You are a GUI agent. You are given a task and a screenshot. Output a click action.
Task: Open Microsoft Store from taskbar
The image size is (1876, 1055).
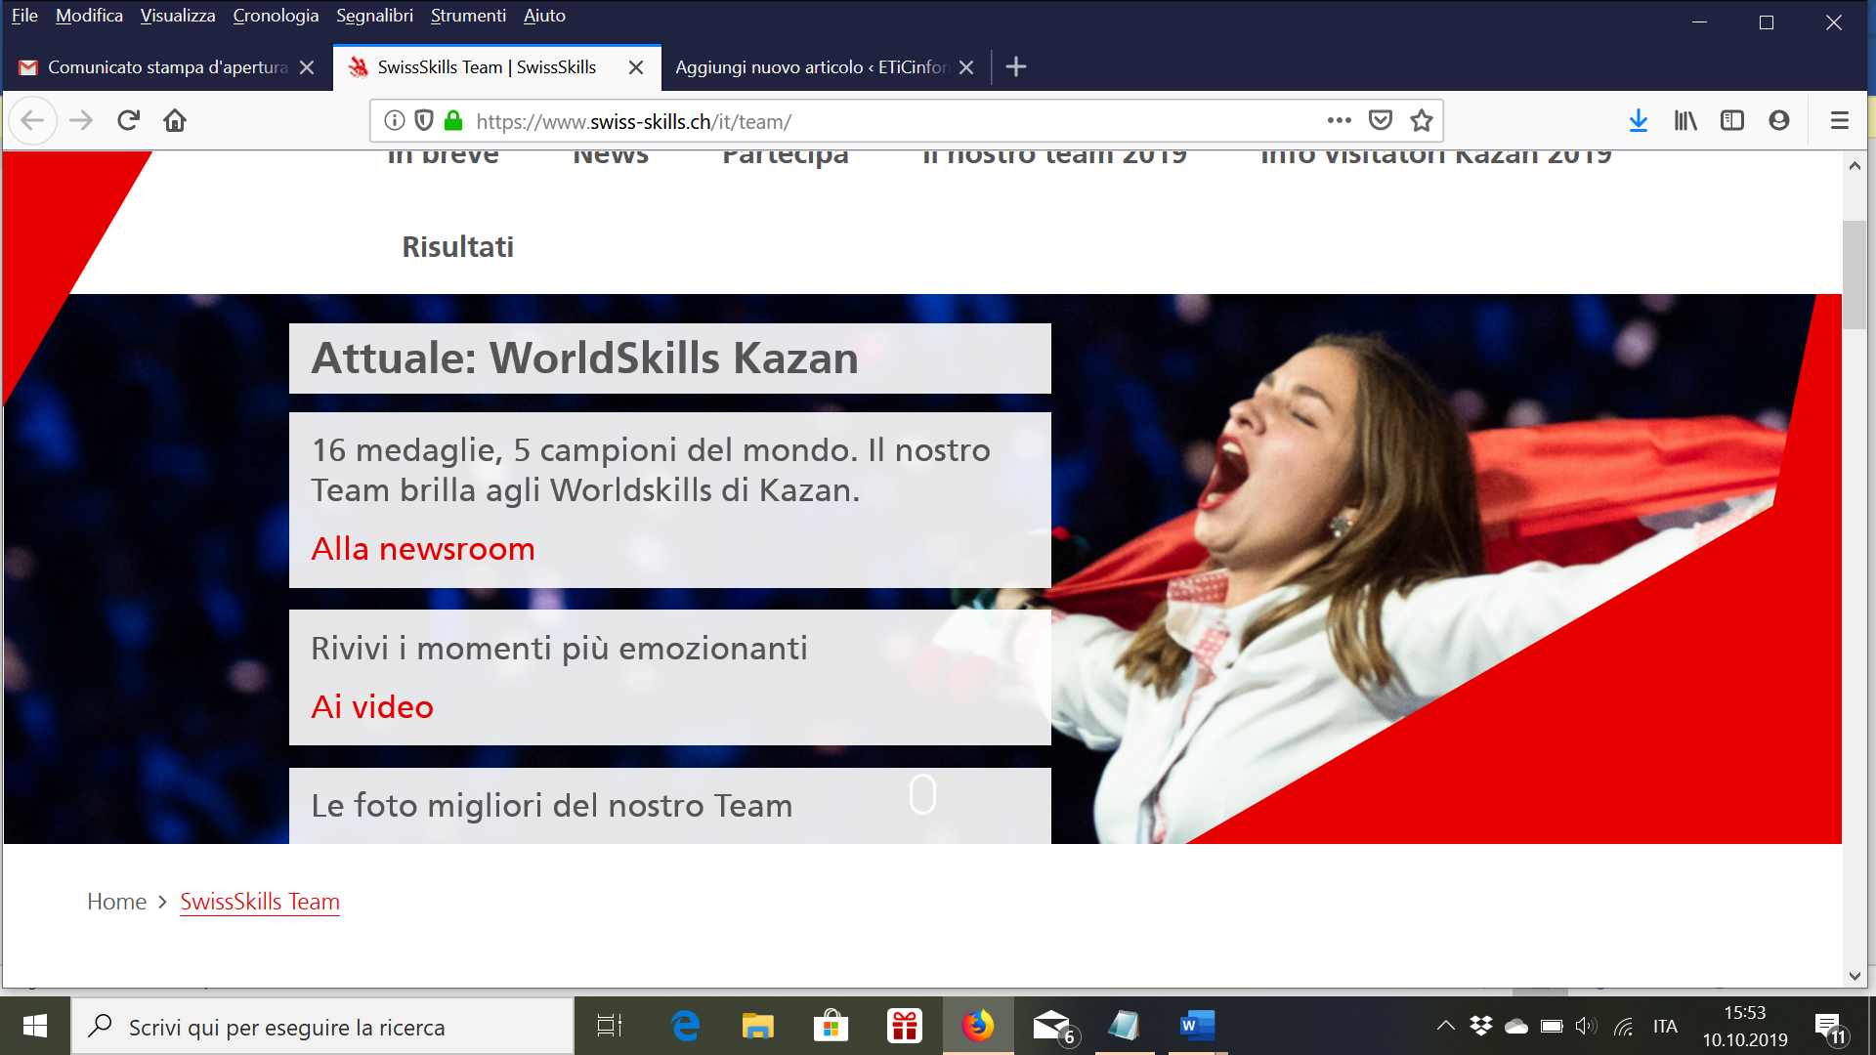831,1026
